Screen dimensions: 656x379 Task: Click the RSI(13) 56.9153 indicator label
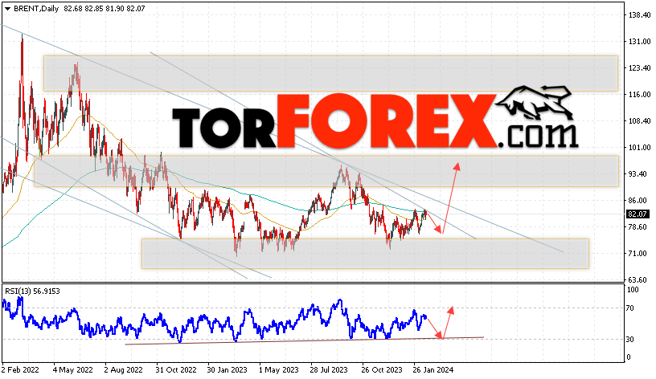[x=32, y=291]
